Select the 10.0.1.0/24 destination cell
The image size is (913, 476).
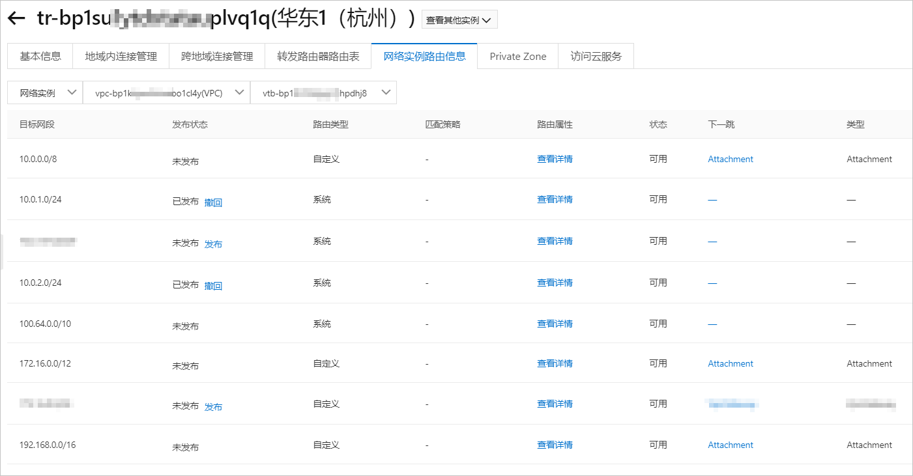click(x=40, y=199)
